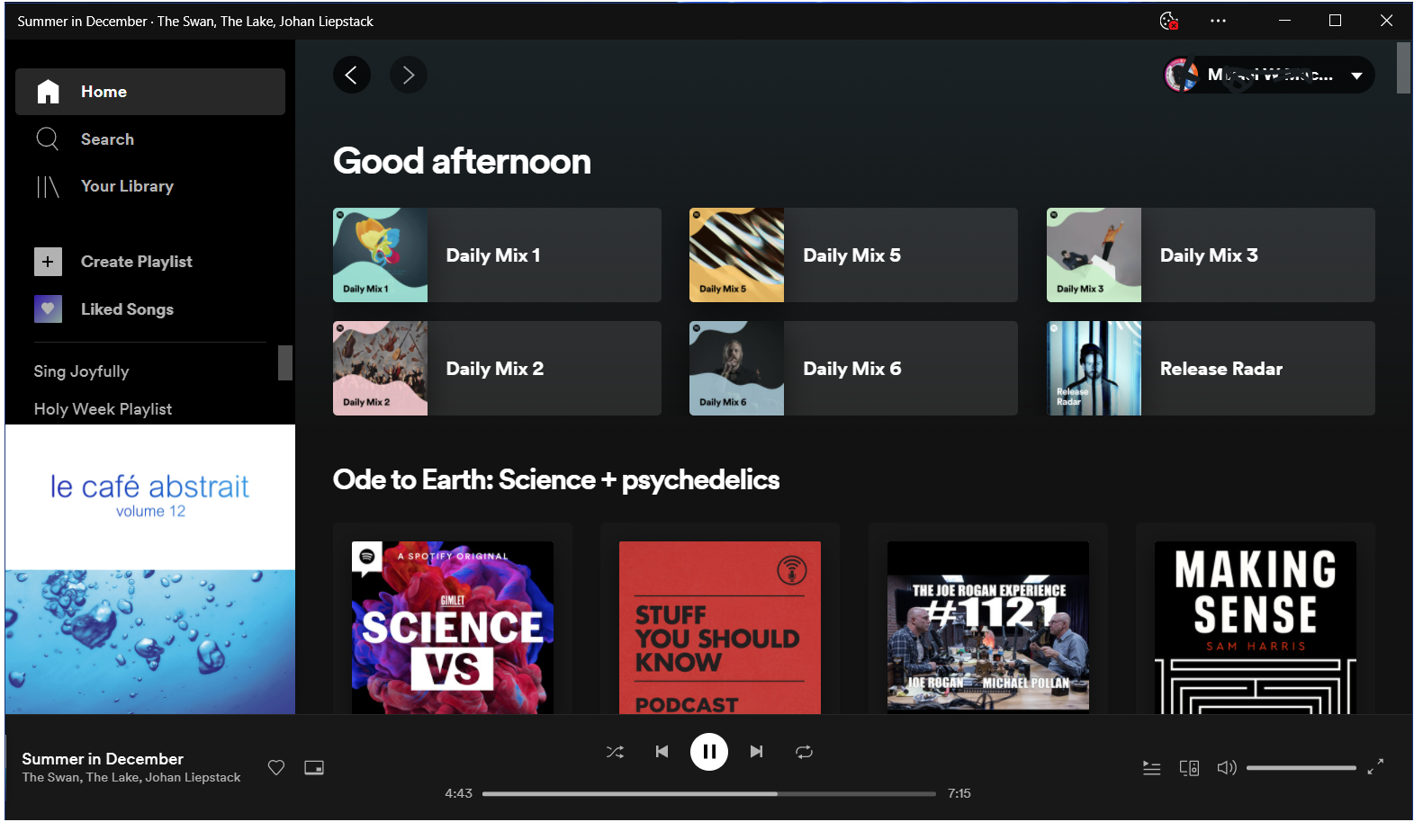This screenshot has width=1414, height=822.
Task: Click the Your Library books icon
Action: click(x=48, y=186)
